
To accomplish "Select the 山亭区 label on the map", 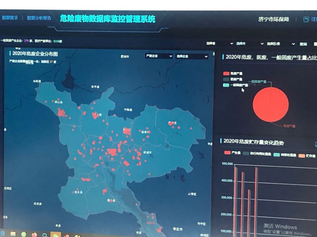I will (x=192, y=194).
